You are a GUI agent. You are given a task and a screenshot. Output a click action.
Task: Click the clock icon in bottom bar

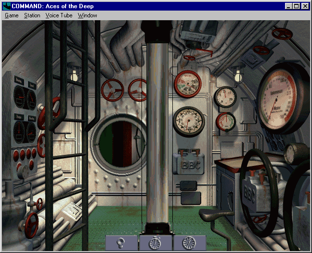(189, 242)
